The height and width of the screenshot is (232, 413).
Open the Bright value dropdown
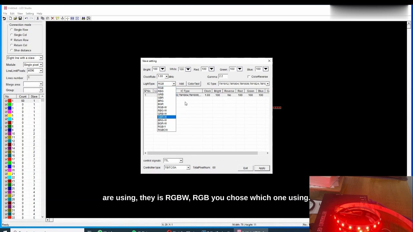tap(162, 69)
